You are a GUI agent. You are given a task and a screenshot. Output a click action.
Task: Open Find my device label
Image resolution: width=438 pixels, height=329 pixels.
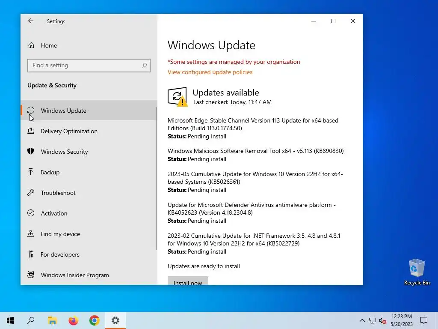pyautogui.click(x=60, y=234)
